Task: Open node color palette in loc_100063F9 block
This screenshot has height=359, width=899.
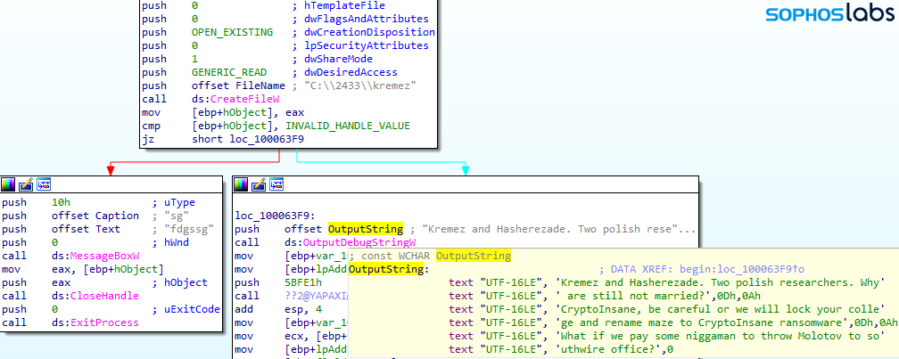Action: pyautogui.click(x=241, y=184)
